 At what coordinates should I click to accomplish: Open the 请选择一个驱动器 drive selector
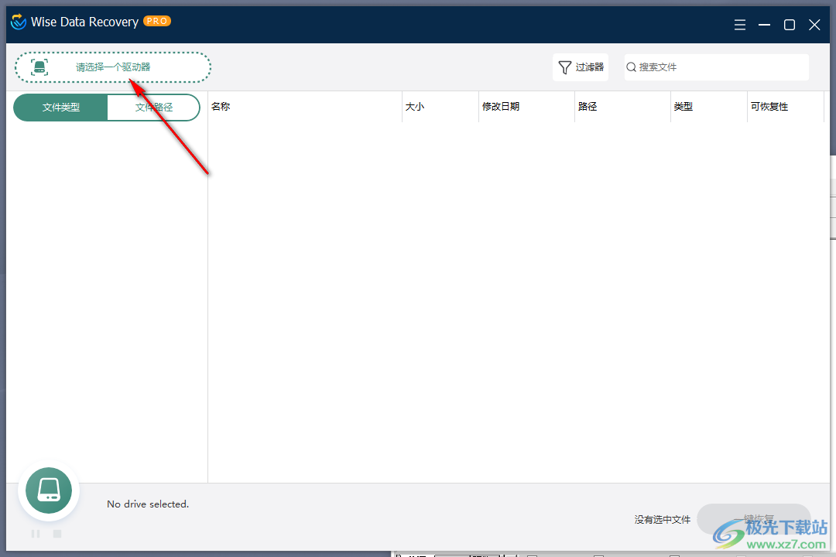click(113, 67)
